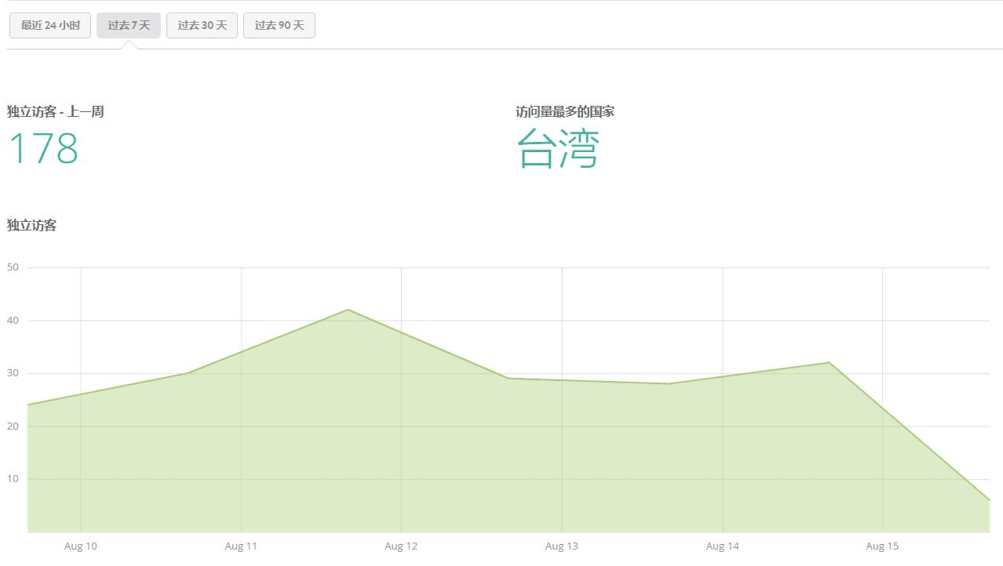Show stats for 过去 90 天
This screenshot has width=1003, height=566.
(x=279, y=25)
